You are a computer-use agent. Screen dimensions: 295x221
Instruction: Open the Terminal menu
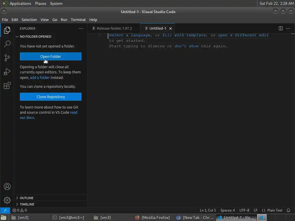pyautogui.click(x=78, y=20)
